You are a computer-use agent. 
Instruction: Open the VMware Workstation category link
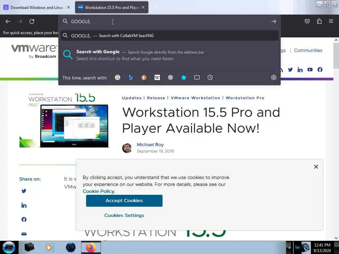(195, 98)
